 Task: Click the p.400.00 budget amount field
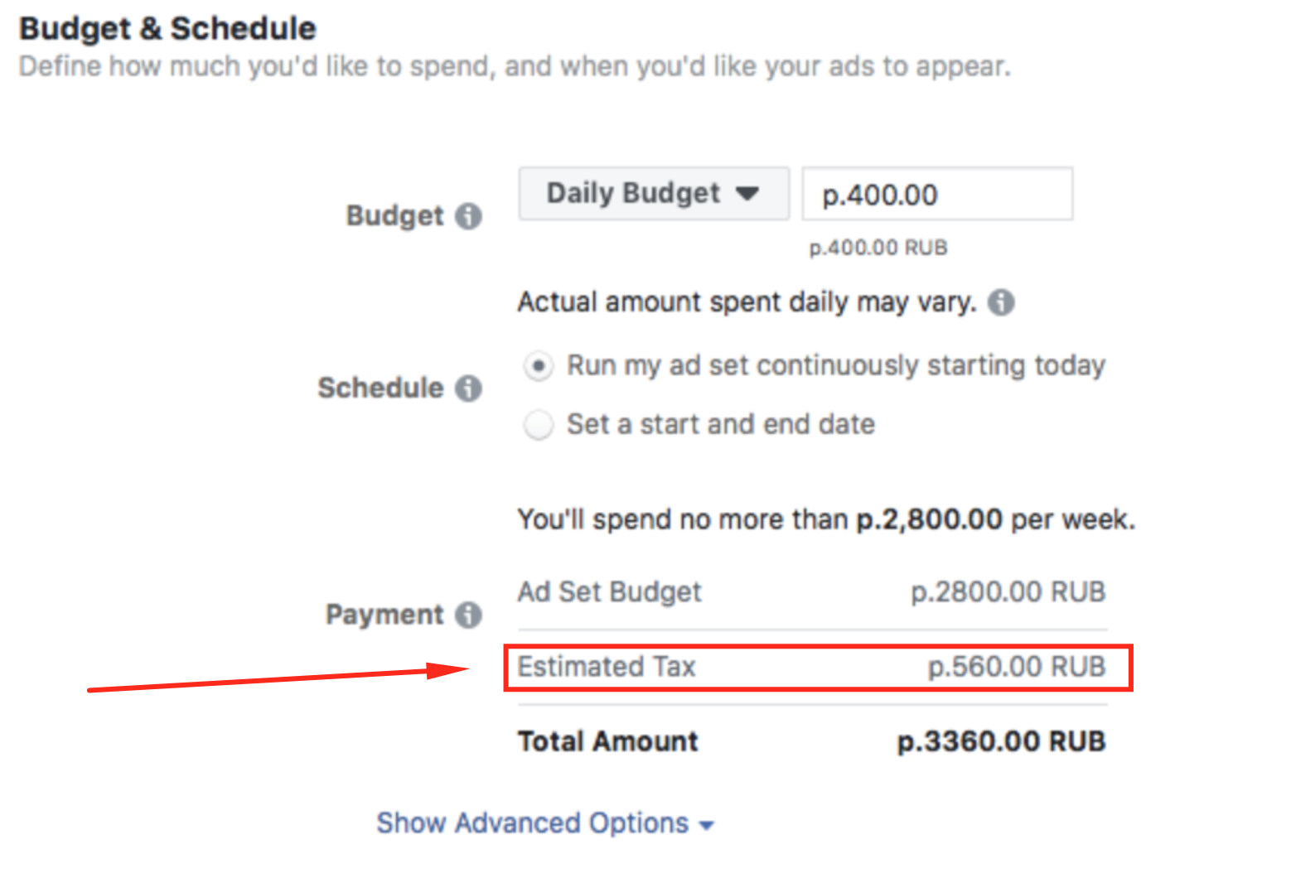937,194
